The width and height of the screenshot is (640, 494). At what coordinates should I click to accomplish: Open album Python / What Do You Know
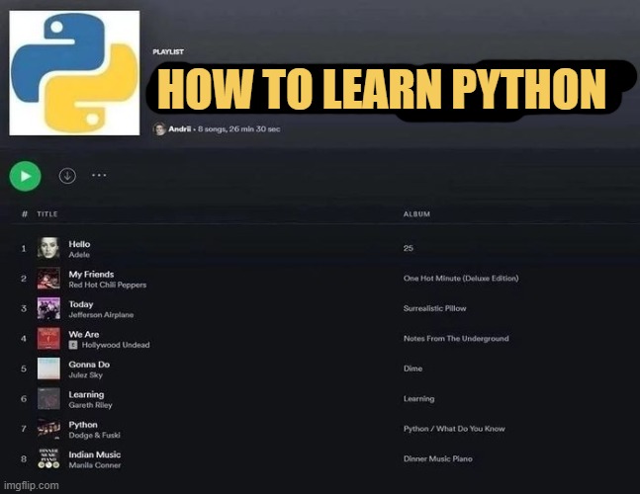click(454, 429)
